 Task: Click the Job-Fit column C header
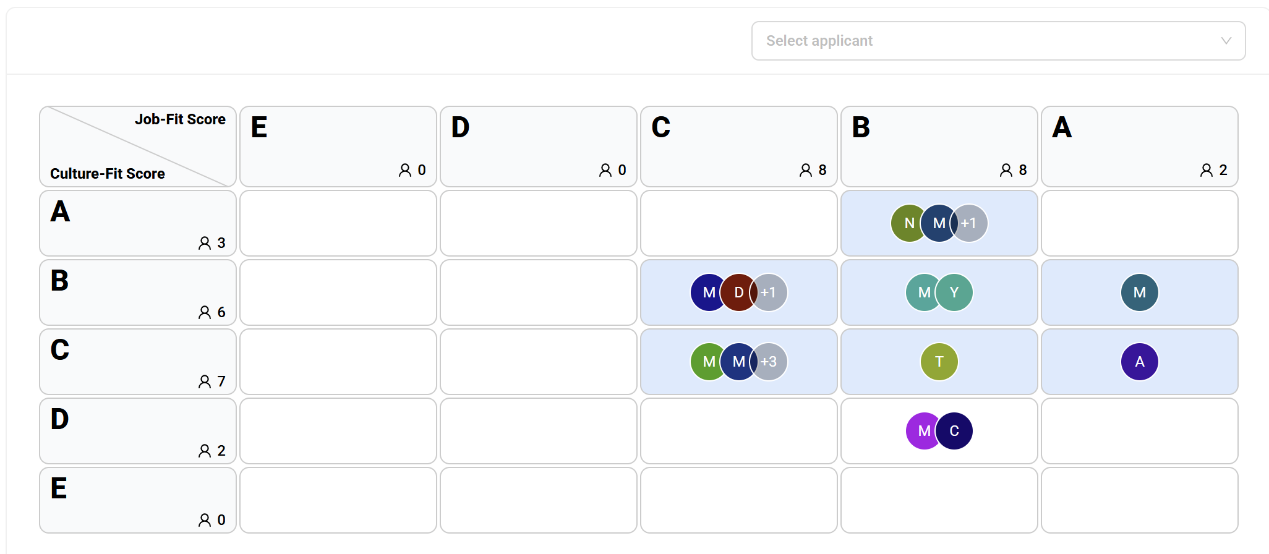click(x=739, y=147)
